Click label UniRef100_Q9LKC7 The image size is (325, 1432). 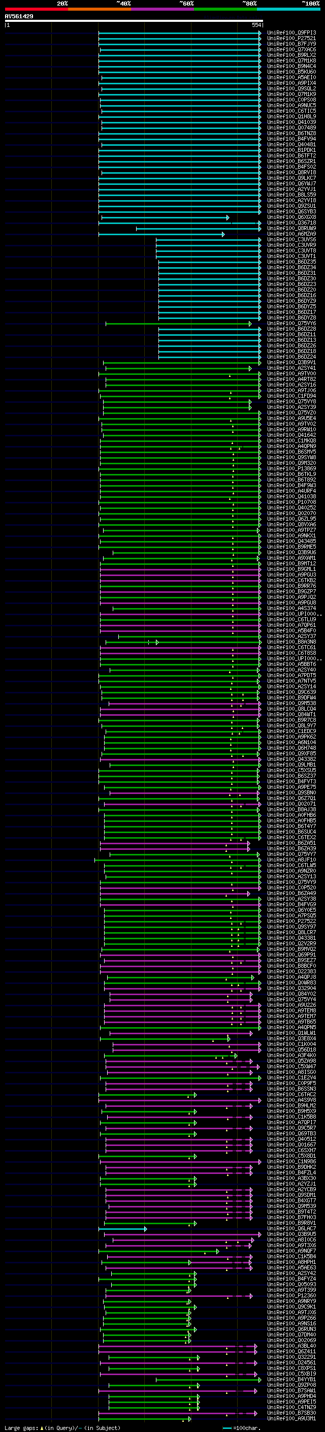(291, 178)
